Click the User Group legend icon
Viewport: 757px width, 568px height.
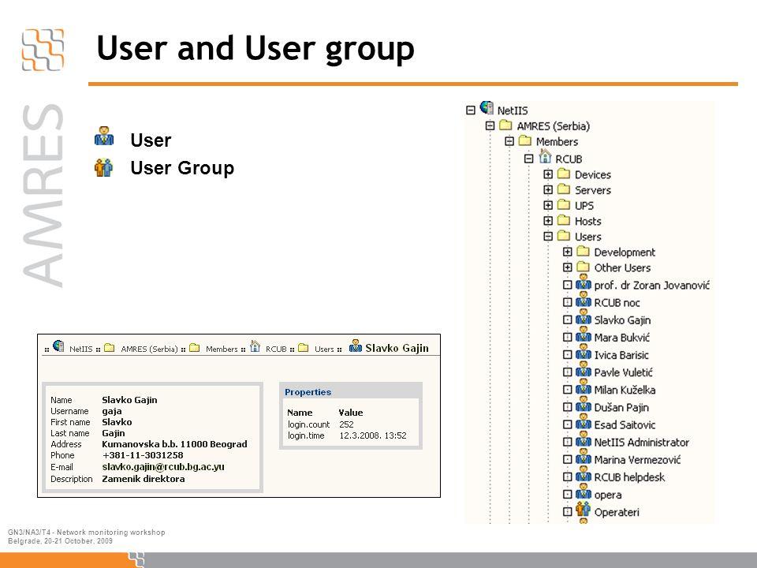click(104, 167)
